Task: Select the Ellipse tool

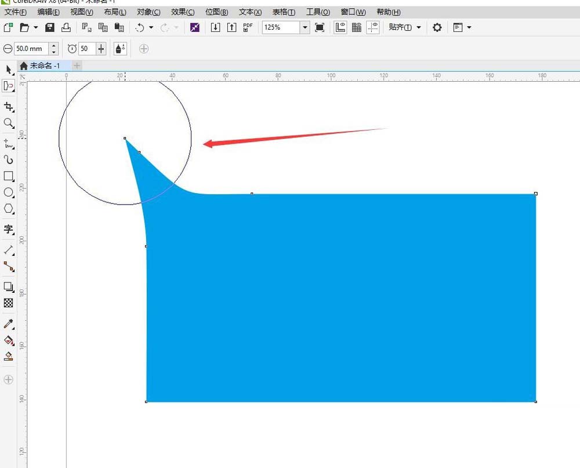Action: [x=9, y=193]
